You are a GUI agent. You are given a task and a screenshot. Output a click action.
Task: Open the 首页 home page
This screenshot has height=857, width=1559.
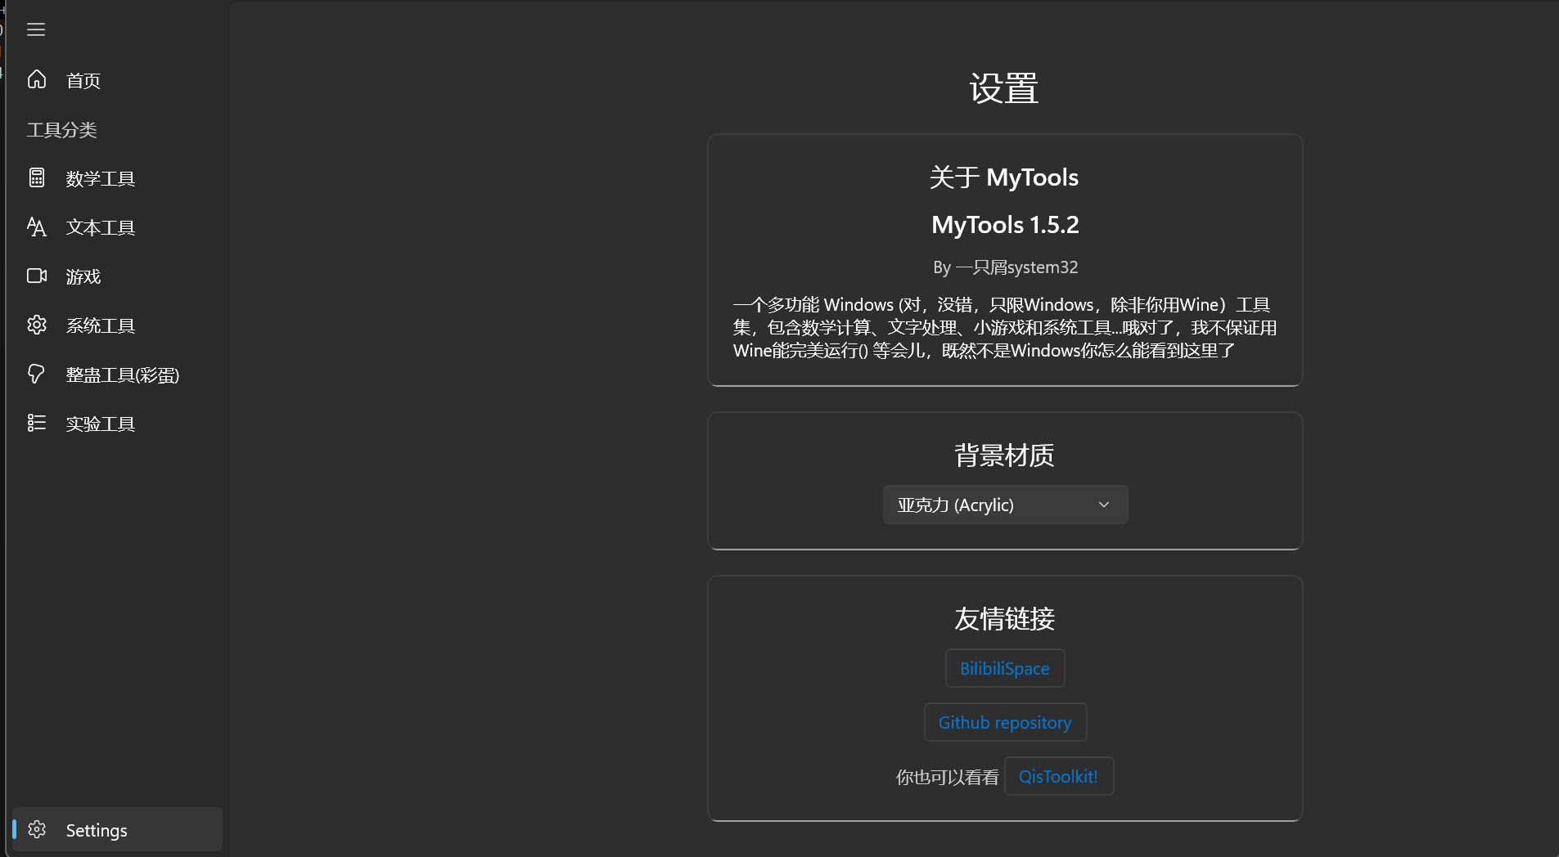point(117,80)
